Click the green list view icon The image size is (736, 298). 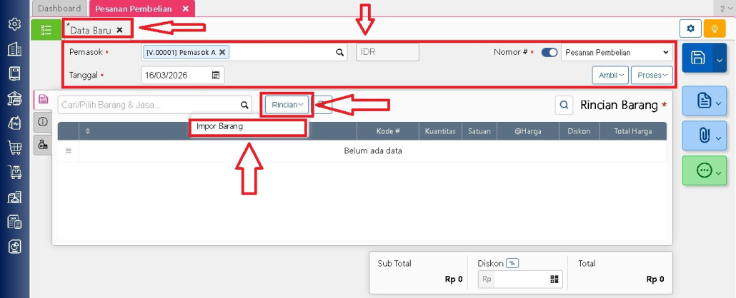coord(46,29)
